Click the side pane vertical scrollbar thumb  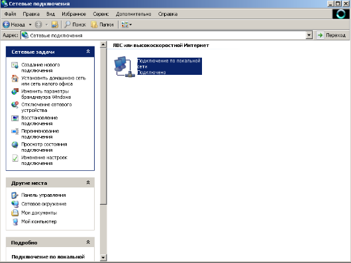[103, 126]
